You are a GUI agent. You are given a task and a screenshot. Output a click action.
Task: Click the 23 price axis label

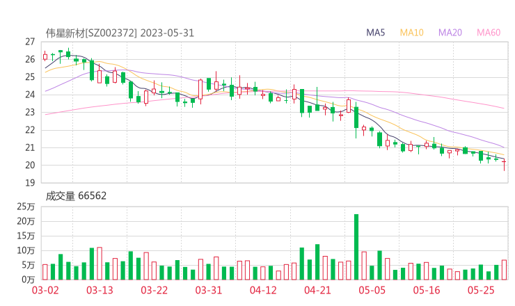coord(30,112)
